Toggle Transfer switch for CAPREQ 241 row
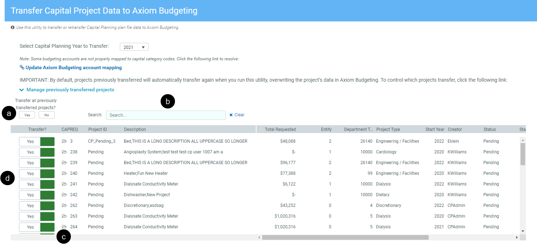 click(36, 184)
